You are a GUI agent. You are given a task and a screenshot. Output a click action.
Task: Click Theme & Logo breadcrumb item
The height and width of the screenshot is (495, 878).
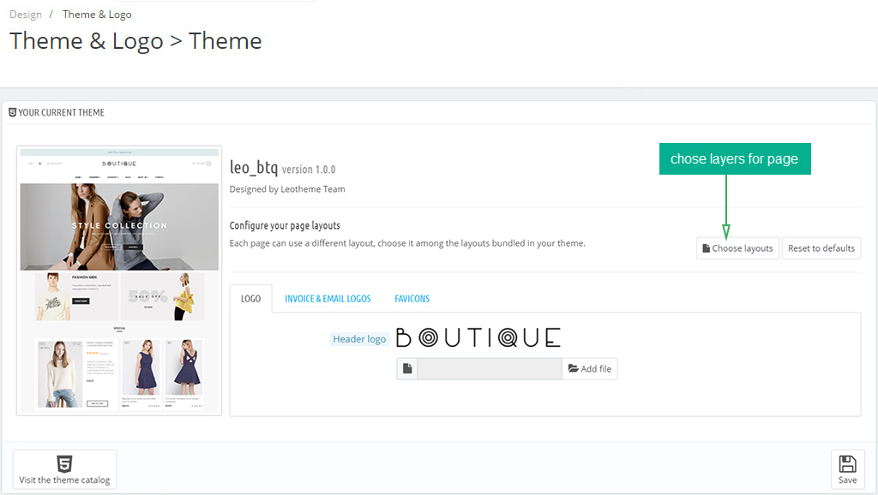(97, 15)
